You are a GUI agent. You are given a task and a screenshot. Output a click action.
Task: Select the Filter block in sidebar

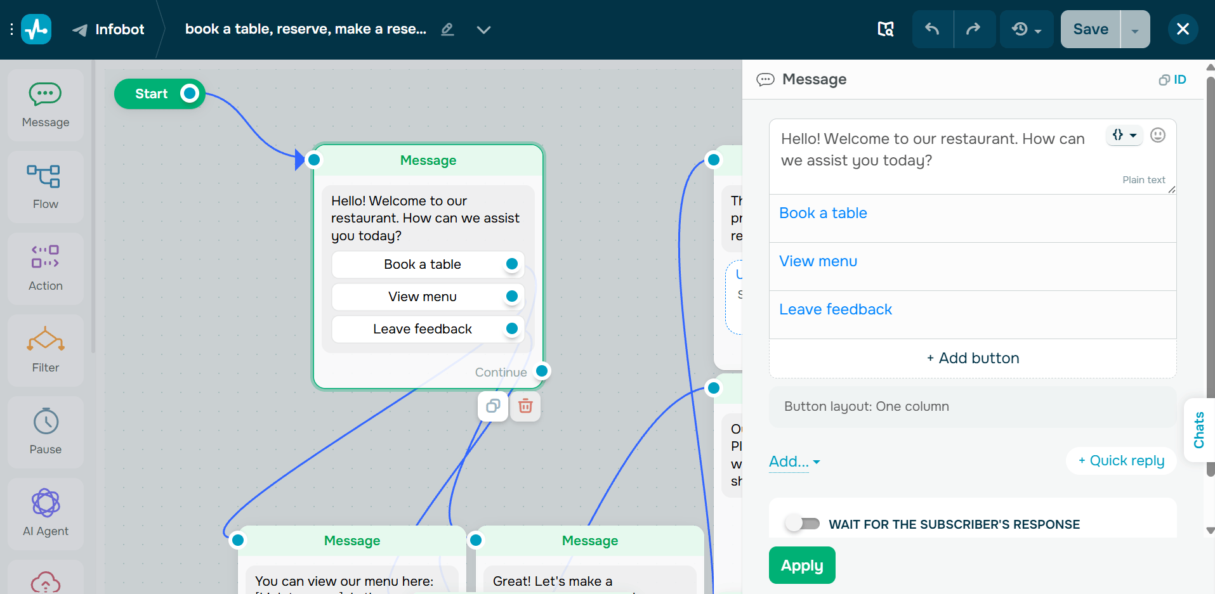46,351
